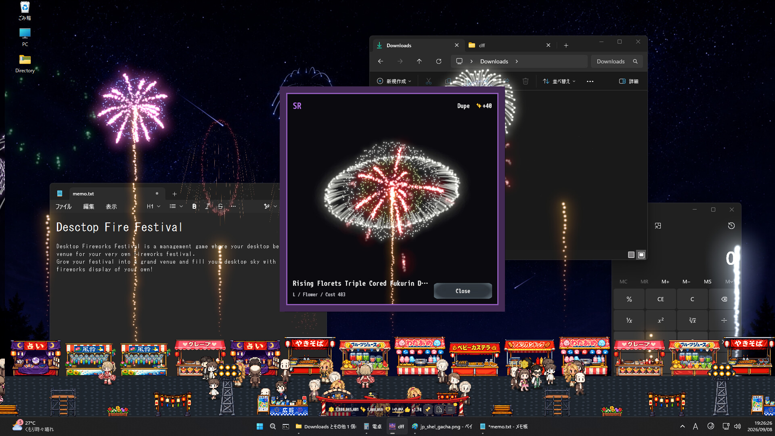Image resolution: width=775 pixels, height=436 pixels.
Task: Open the 編集 menu in Notepad
Action: click(89, 206)
